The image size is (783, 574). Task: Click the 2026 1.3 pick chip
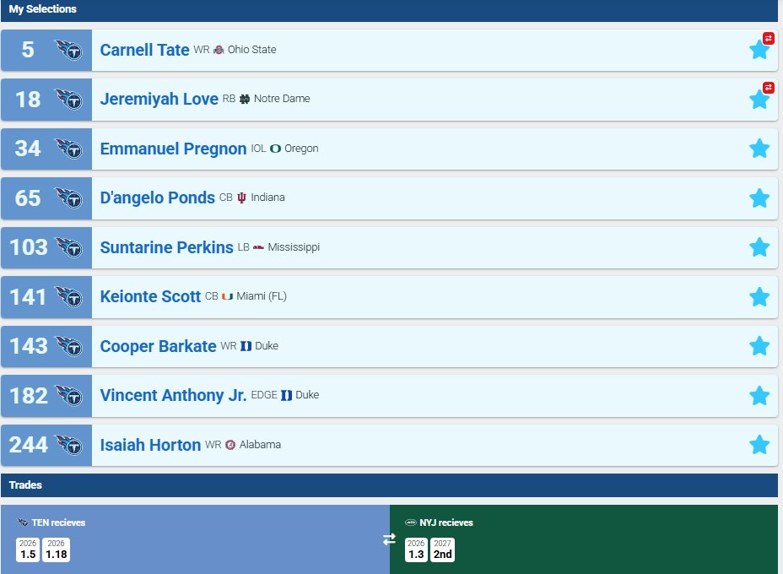[x=416, y=550]
